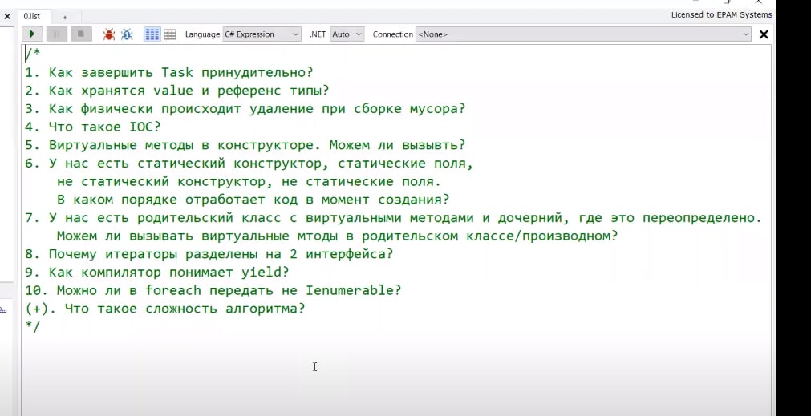Place cursor at the opening /* comment
This screenshot has height=416, width=811.
(33, 53)
